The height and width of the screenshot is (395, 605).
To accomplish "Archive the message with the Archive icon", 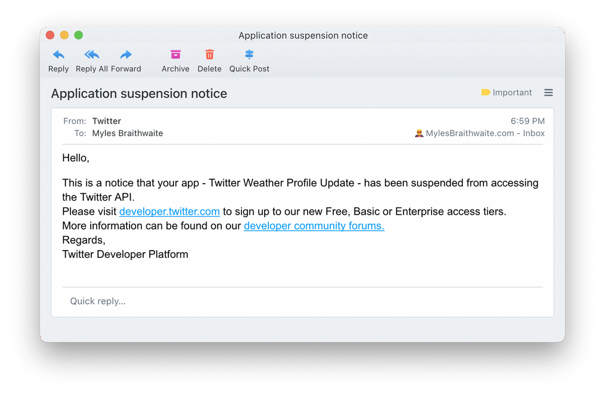I will tap(175, 54).
